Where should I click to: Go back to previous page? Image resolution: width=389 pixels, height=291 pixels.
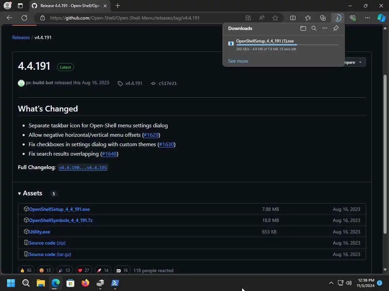9,18
